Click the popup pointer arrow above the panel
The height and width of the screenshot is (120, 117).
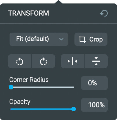click(x=58, y=2)
